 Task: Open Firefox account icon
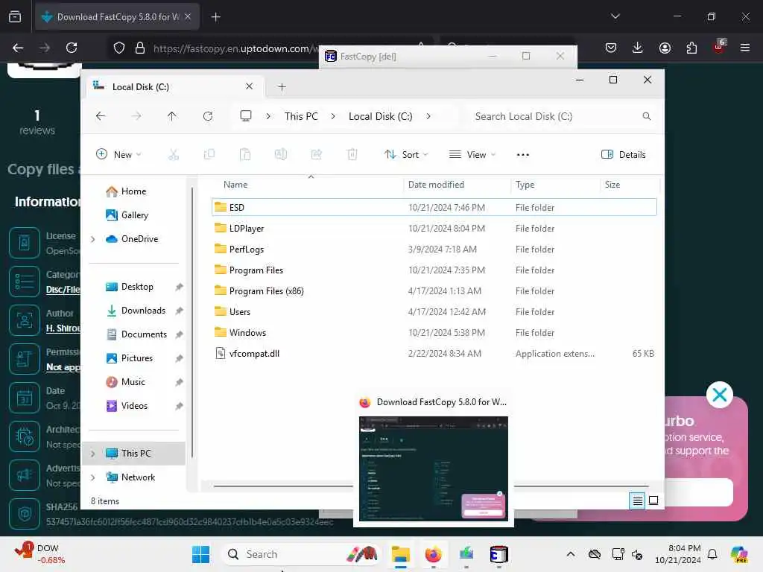[x=665, y=48]
